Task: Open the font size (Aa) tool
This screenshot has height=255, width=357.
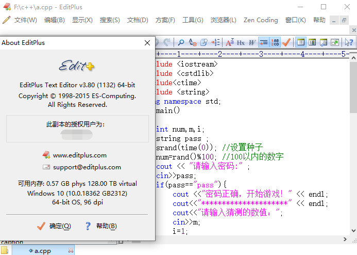Action: coord(230,42)
